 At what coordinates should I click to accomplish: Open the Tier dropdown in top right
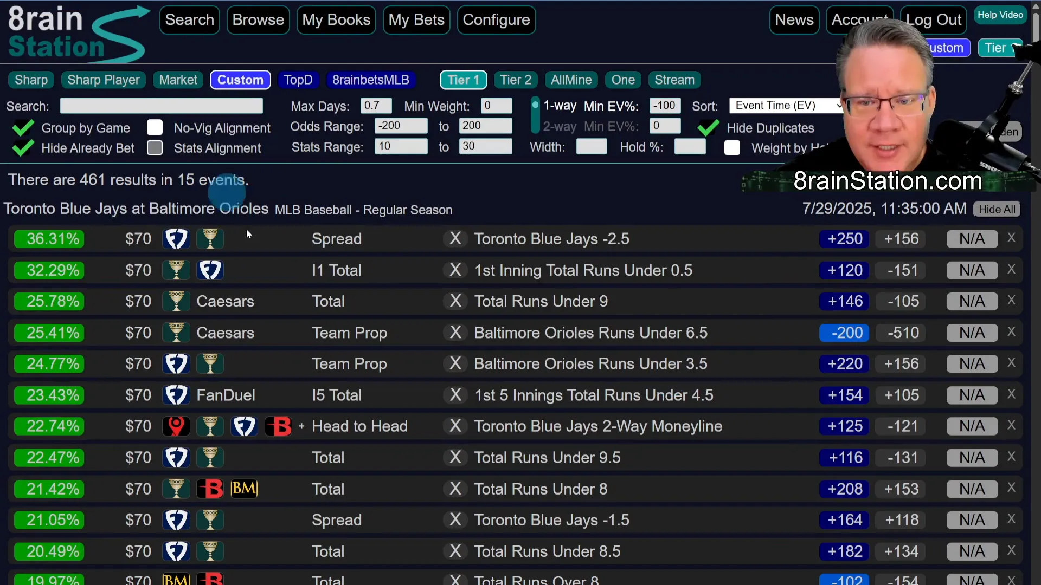[1000, 48]
